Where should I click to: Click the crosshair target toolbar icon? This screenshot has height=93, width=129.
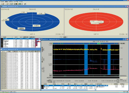pos(22,4)
